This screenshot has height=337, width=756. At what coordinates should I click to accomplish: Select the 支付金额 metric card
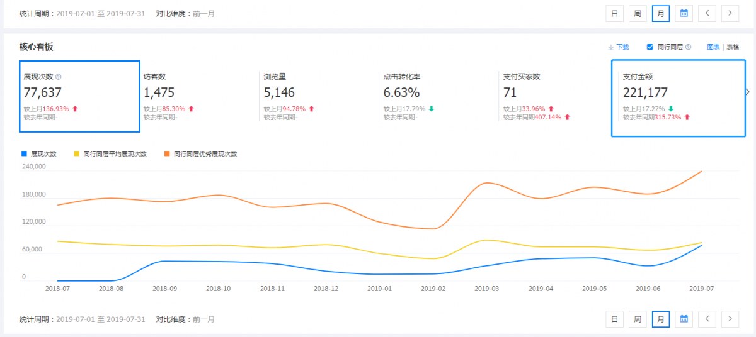click(678, 97)
